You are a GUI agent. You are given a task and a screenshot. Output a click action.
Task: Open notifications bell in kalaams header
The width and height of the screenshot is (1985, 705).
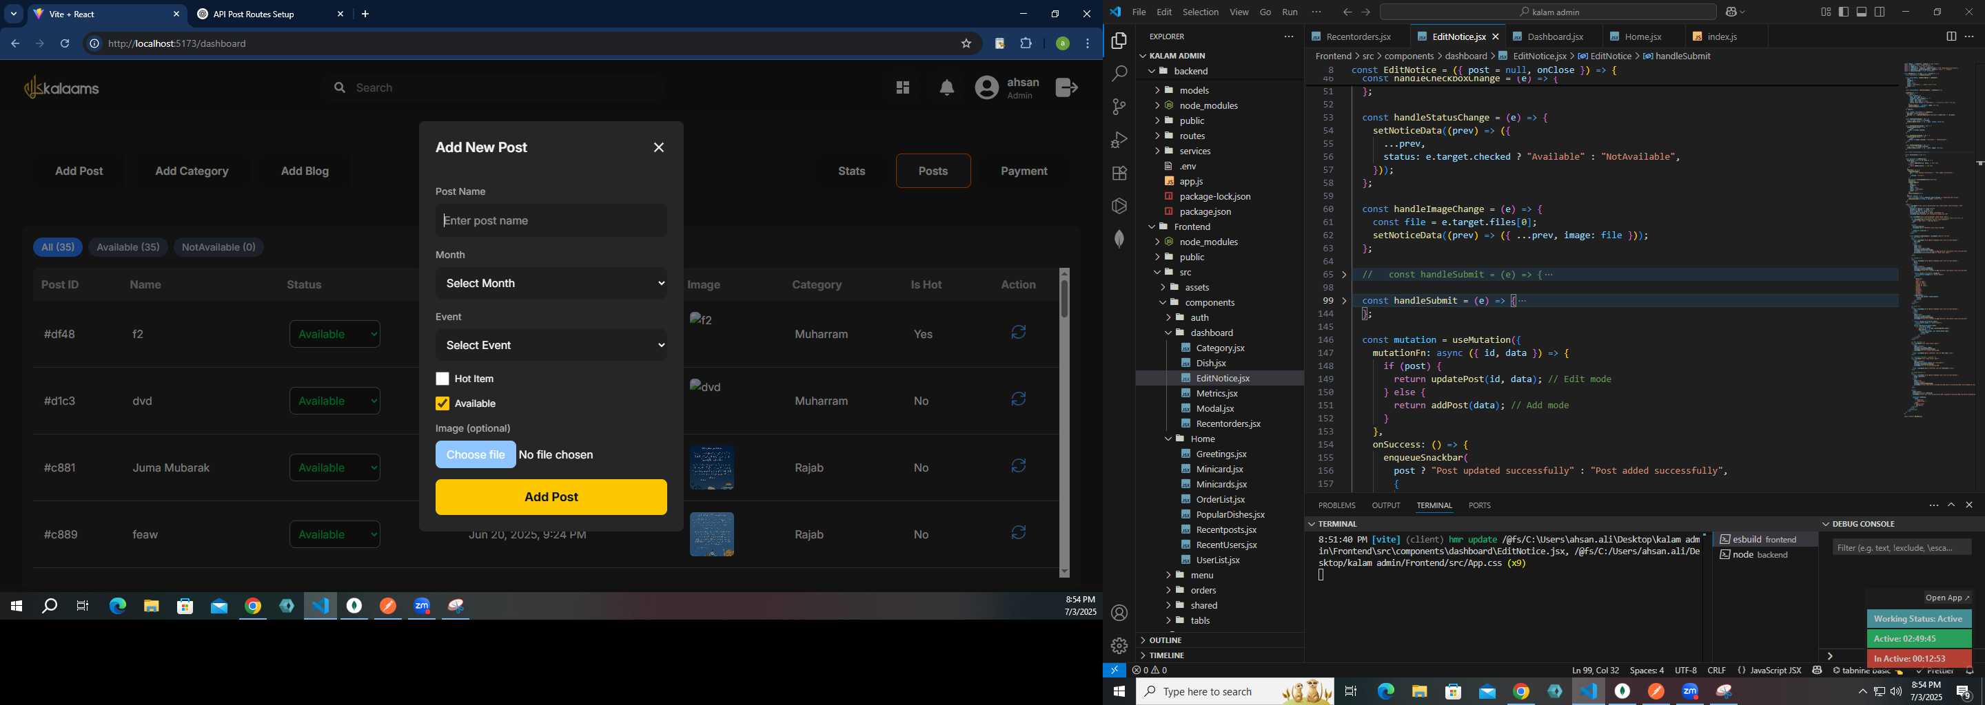(947, 87)
